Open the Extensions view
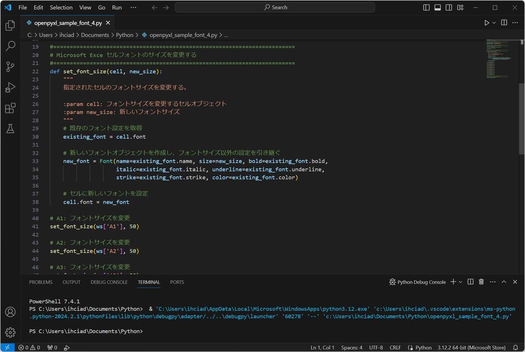The width and height of the screenshot is (525, 352). coord(10,108)
